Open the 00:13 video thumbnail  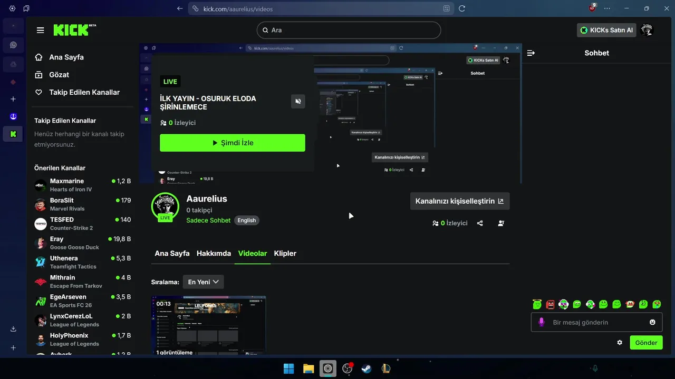209,325
